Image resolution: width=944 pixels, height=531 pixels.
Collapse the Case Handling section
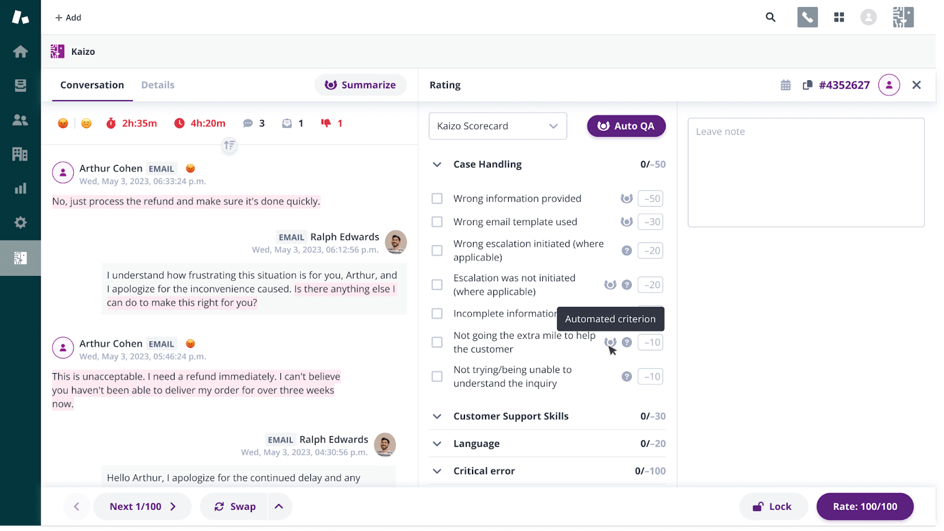pos(437,164)
